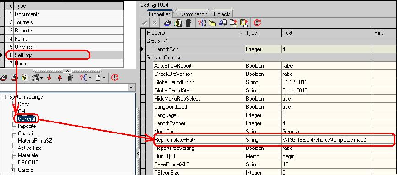Viewport: 397px width, 175px height.
Task: Select the Settings row
Action: pyautogui.click(x=62, y=55)
